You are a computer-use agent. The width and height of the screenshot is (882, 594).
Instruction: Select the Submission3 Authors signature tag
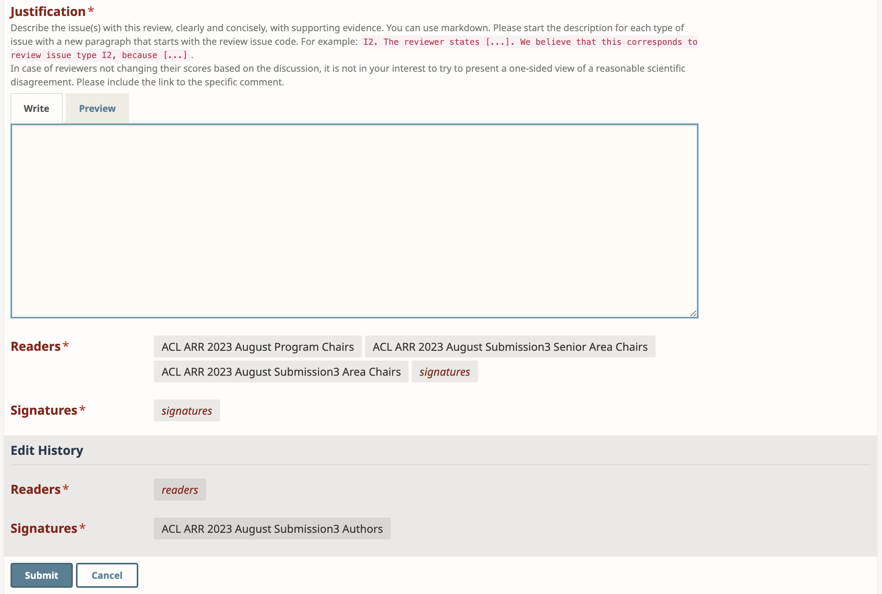272,529
